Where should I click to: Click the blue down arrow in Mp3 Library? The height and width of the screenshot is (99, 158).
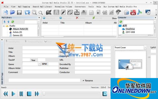click(4, 22)
